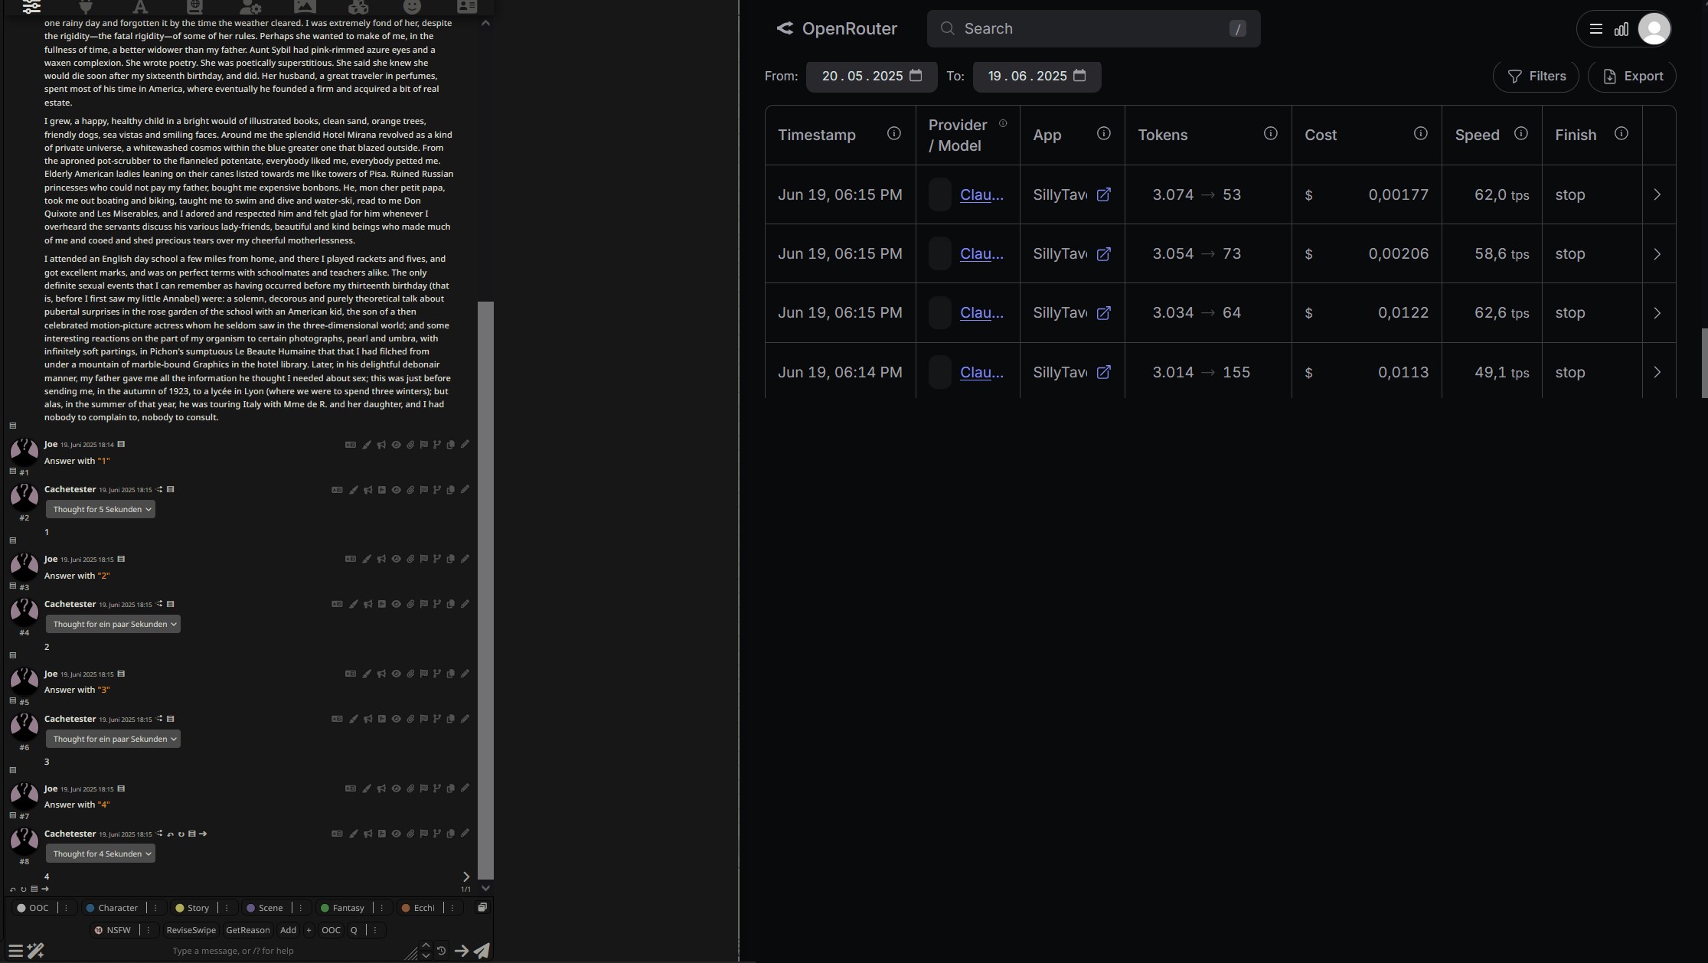Open Claude model link in 0,00206 row
This screenshot has height=963, width=1708.
click(981, 254)
